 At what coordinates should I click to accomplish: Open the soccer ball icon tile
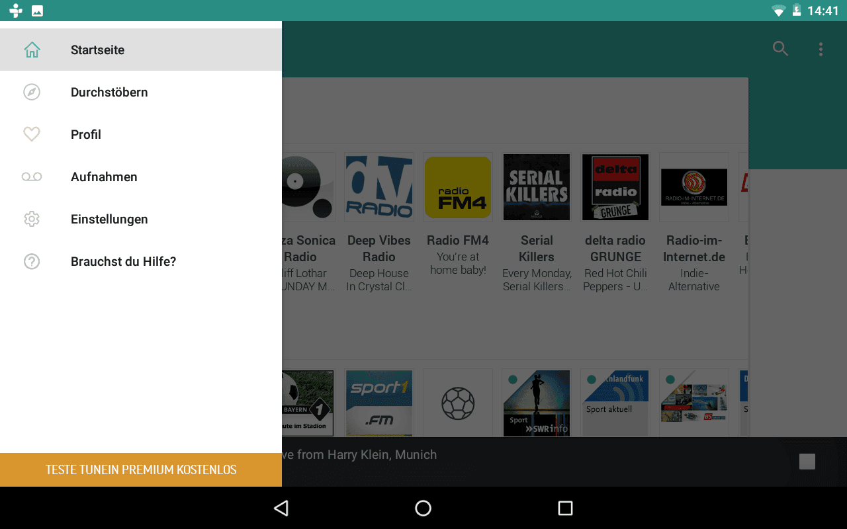458,403
